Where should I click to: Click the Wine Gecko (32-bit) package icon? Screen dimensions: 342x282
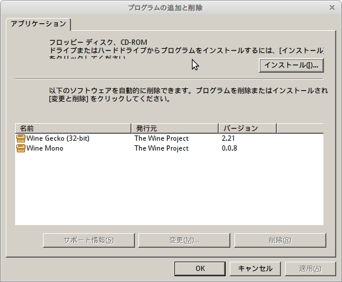21,138
